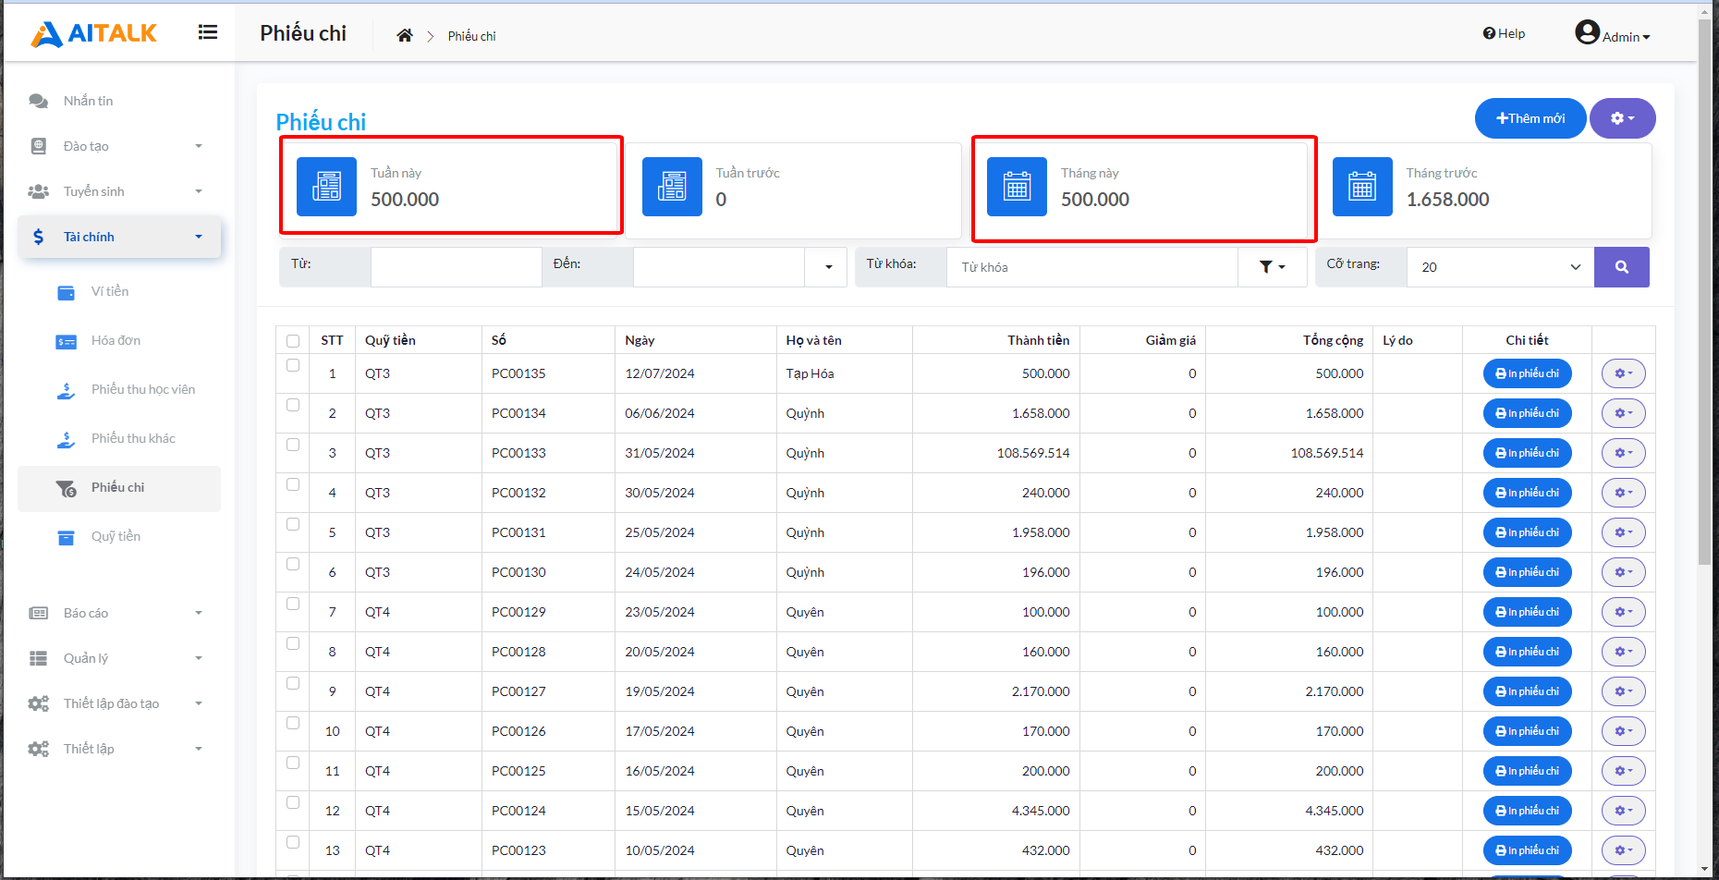Click the page vertical scrollbar
The image size is (1719, 880).
tap(1704, 291)
